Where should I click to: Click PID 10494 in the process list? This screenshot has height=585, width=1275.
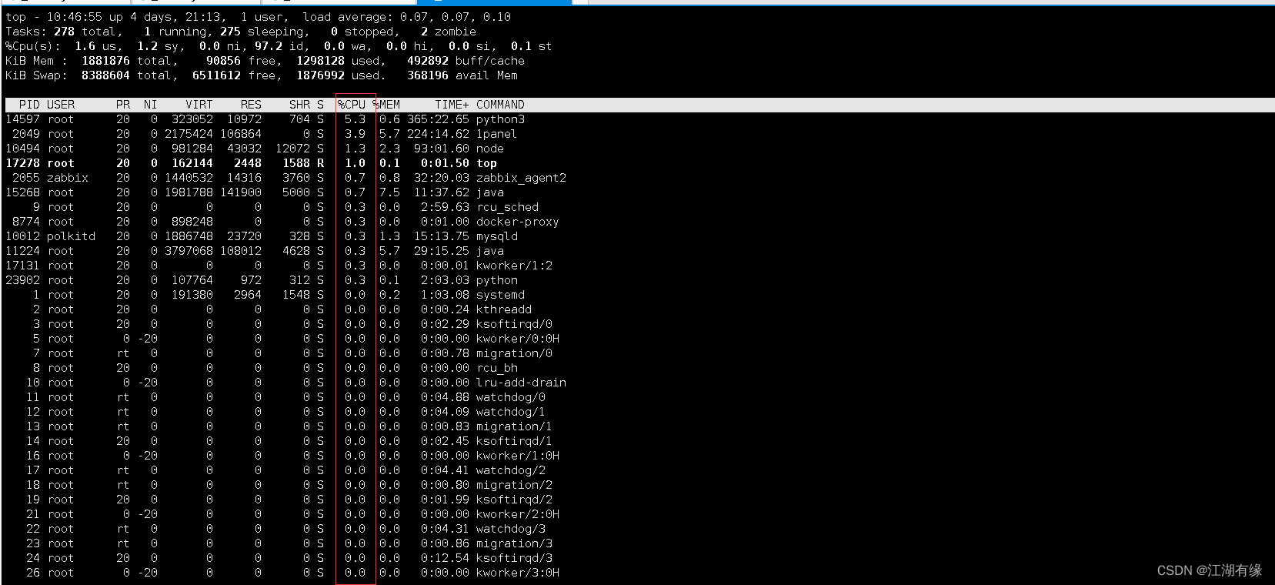(22, 149)
